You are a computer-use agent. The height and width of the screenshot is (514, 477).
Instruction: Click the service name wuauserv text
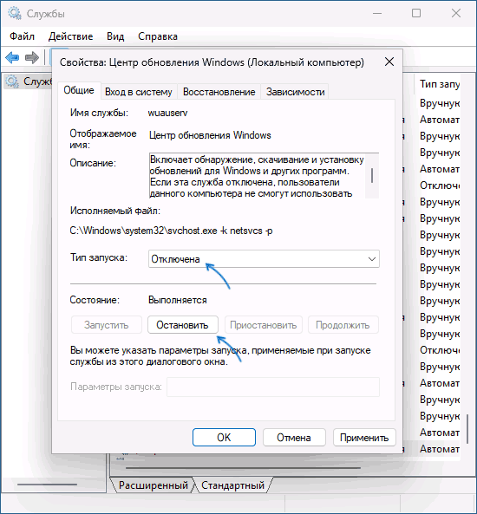click(167, 113)
